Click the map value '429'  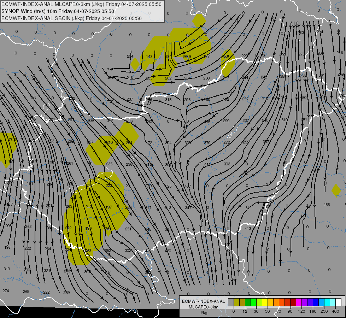point(282,55)
